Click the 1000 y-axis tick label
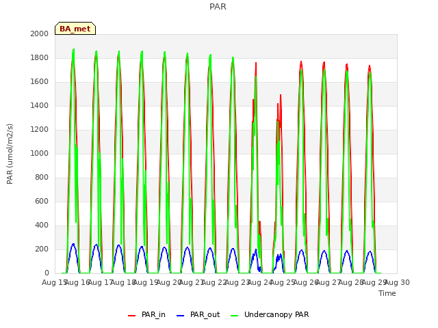 pos(40,153)
